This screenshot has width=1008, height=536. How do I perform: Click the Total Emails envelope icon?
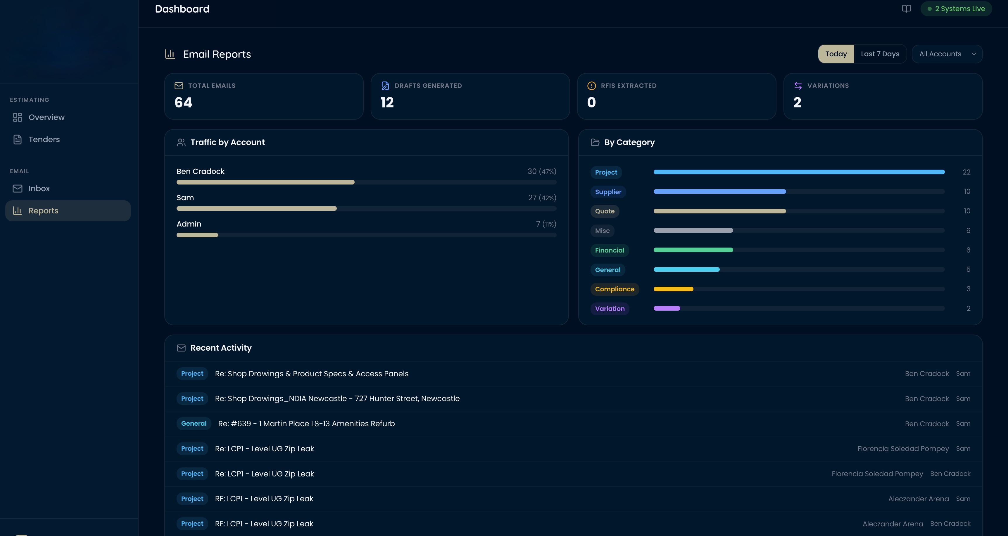tap(179, 86)
